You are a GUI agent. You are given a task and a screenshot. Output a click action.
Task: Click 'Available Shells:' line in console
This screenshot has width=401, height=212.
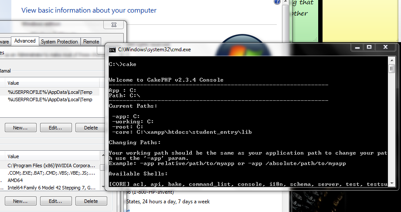[x=138, y=173]
